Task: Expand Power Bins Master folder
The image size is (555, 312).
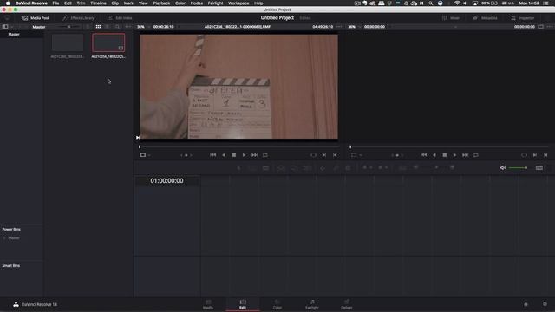Action: (x=4, y=238)
